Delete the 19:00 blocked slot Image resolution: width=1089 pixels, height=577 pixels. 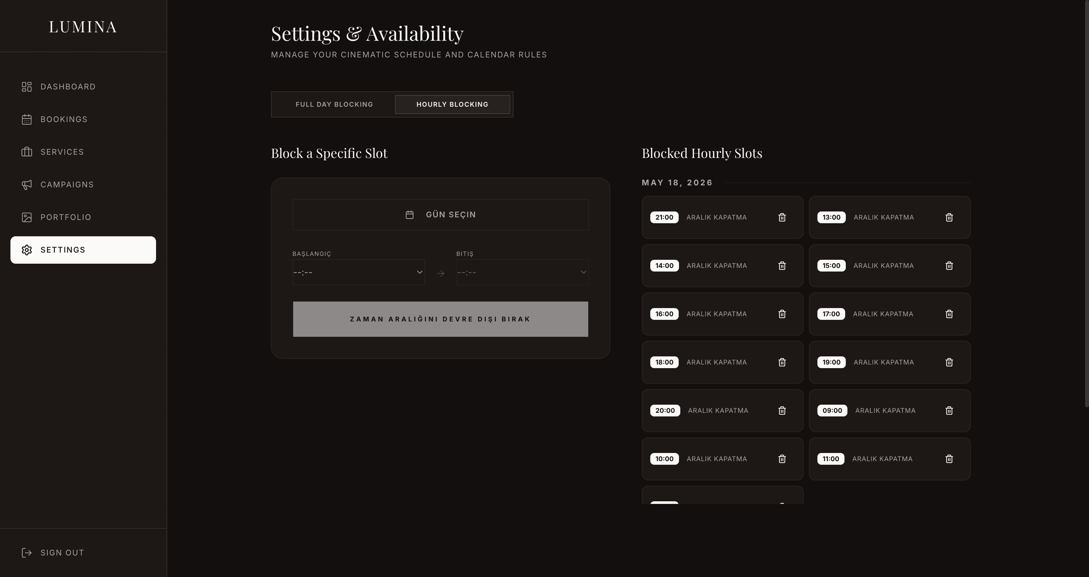tap(949, 362)
